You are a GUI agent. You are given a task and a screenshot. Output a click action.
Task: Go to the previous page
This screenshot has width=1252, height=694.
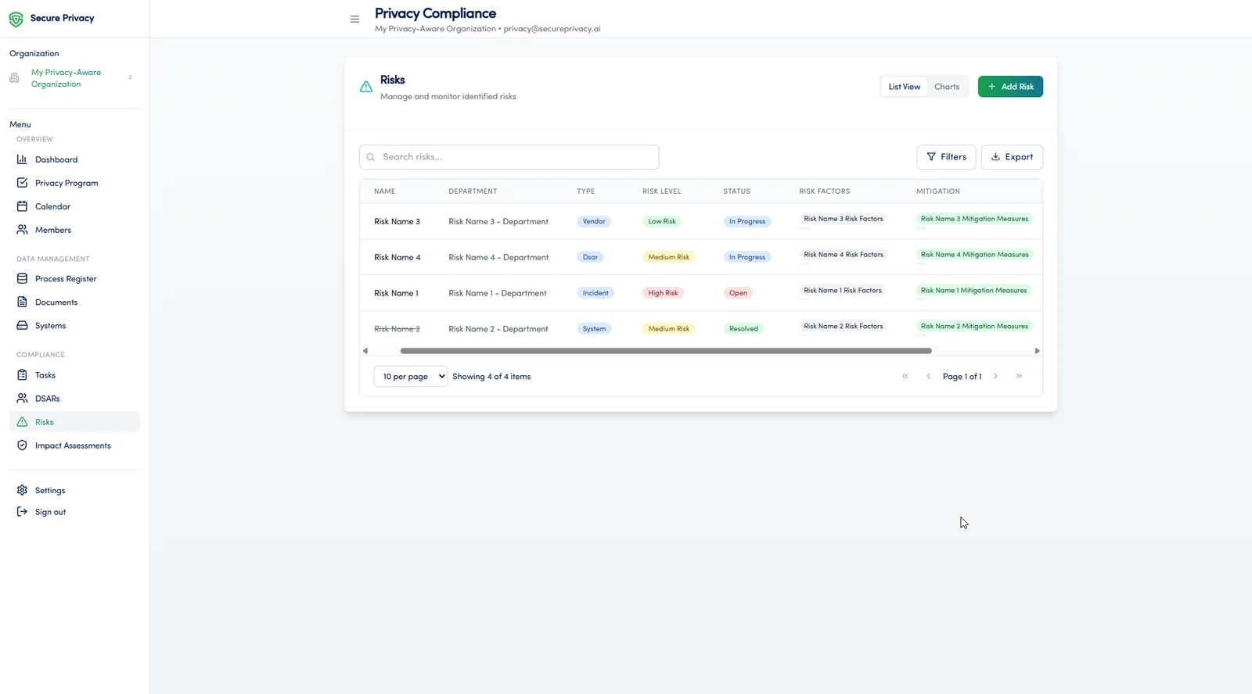coord(929,377)
